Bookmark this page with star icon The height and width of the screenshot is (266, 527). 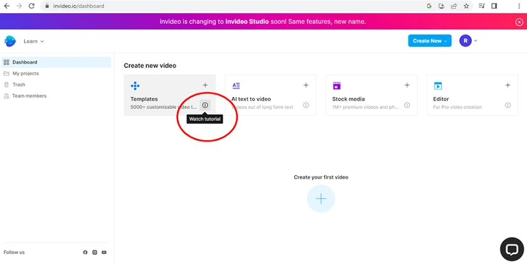tap(466, 6)
